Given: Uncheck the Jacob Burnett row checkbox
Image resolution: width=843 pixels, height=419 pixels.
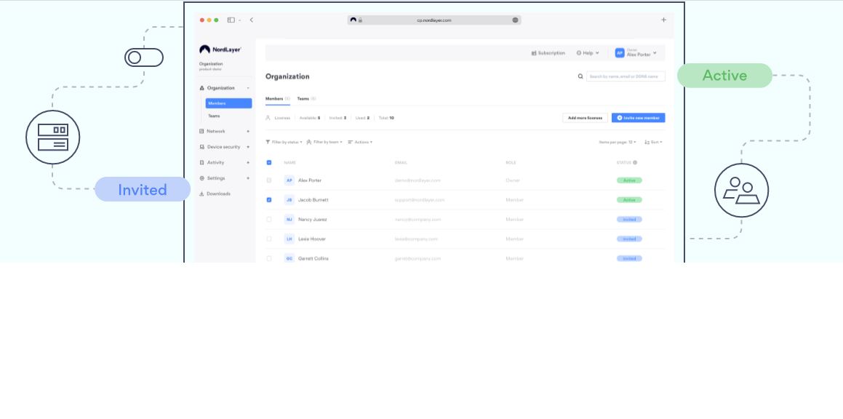Looking at the screenshot, I should pos(269,200).
